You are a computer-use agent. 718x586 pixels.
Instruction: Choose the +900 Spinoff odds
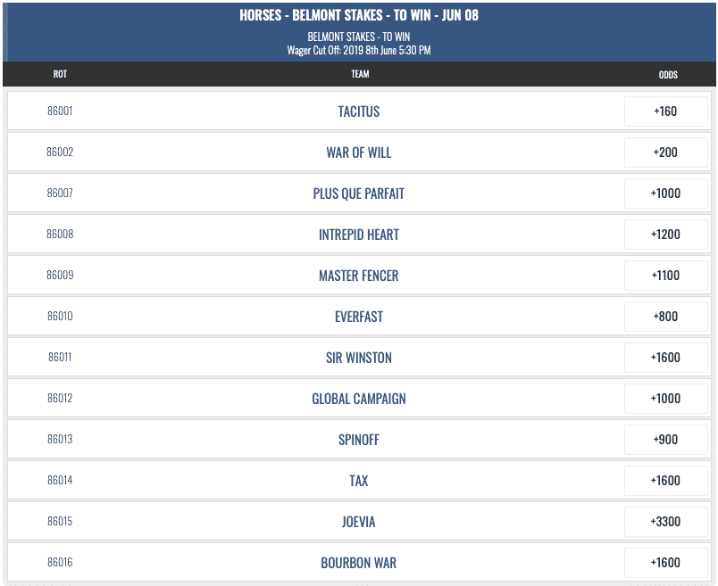point(666,440)
